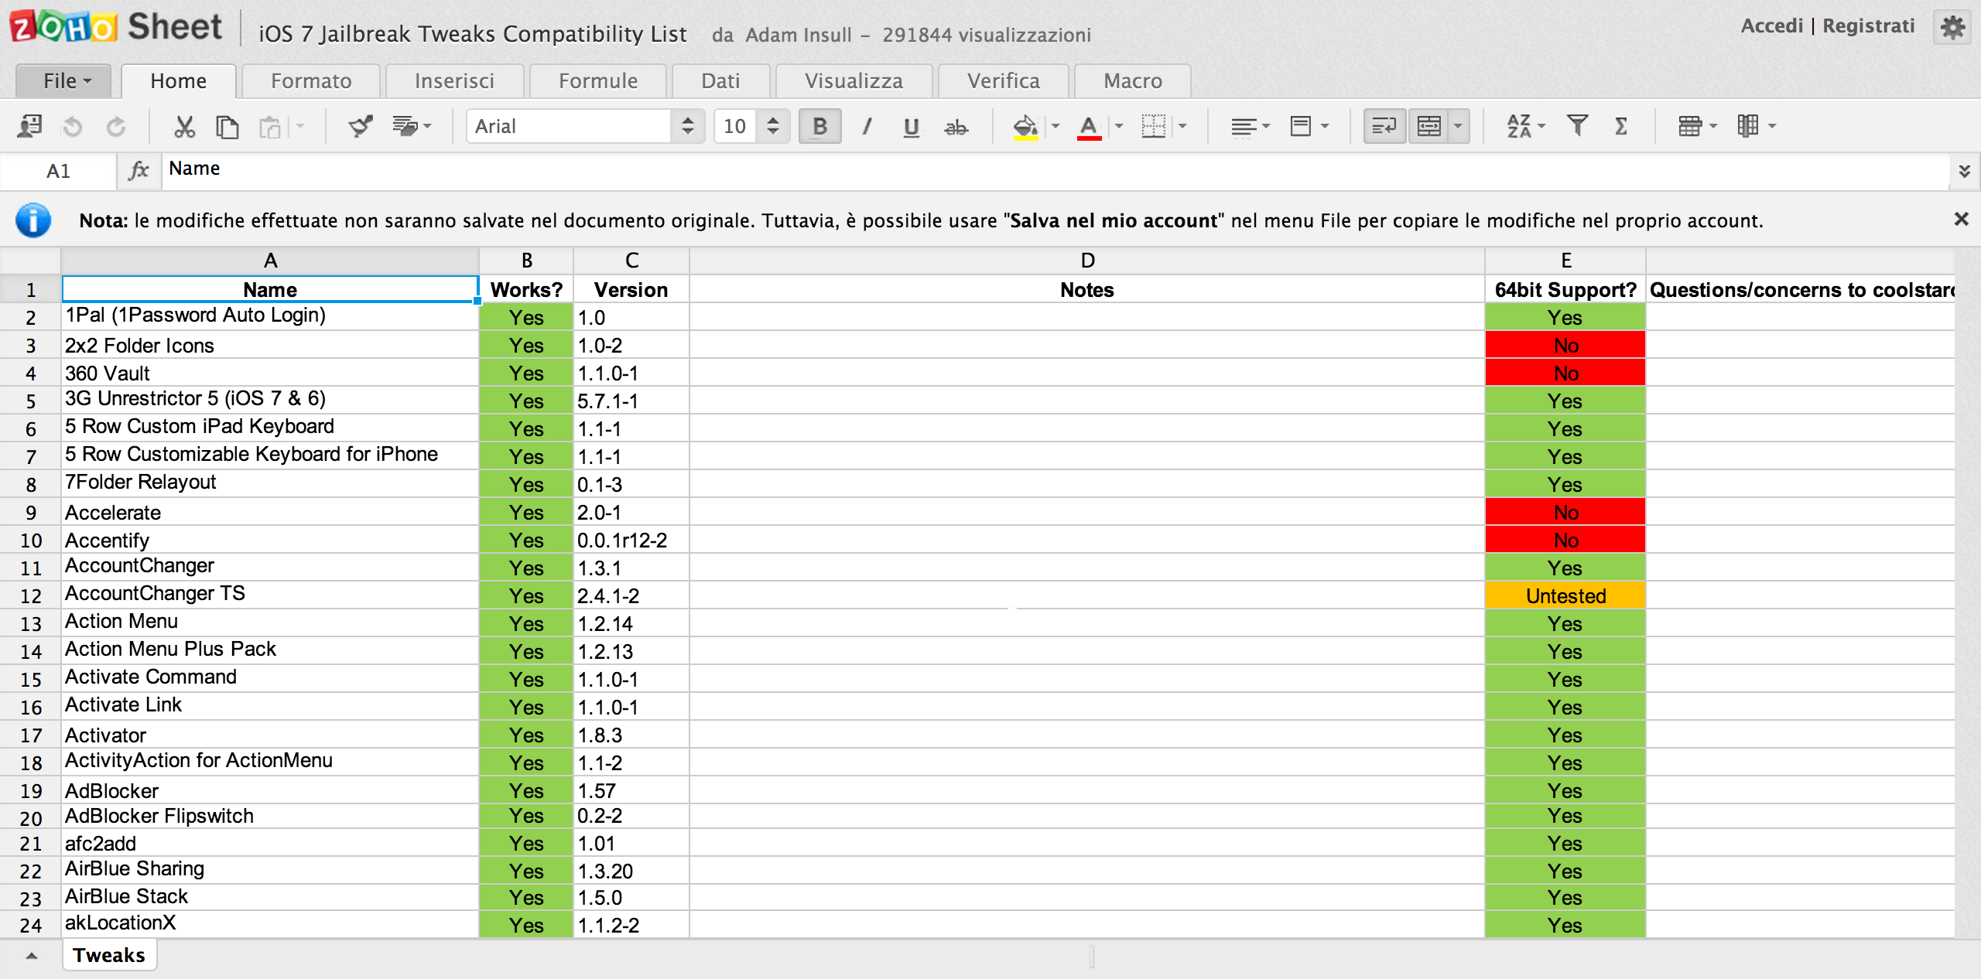Click the blue info icon
The image size is (1981, 979).
(x=33, y=220)
